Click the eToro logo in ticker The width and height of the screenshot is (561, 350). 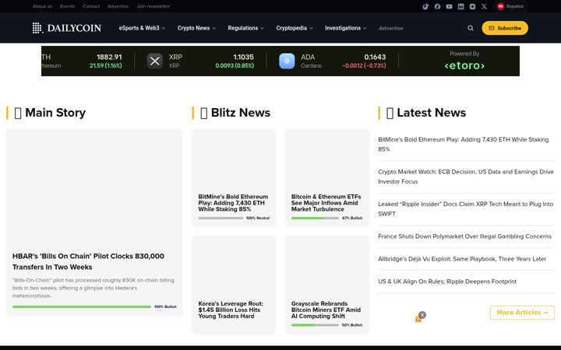coord(464,65)
